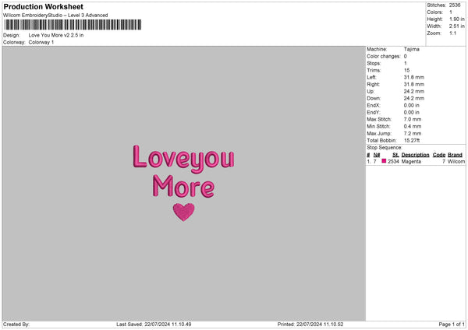Click the Up 24.2 mm row
Screen dimensions: 468x330
[395, 91]
